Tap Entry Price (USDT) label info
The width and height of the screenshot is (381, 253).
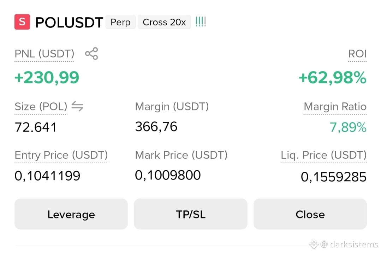tap(61, 155)
